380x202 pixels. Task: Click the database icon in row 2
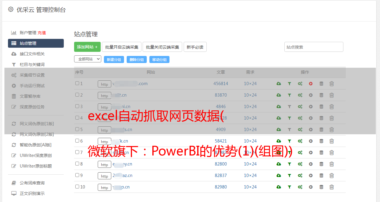(x=321, y=95)
